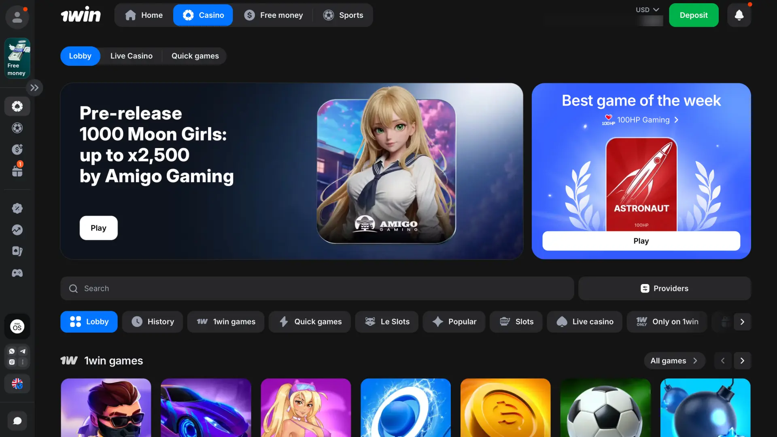Open the percent discount badge sidebar icon
This screenshot has width=777, height=437.
[17, 208]
